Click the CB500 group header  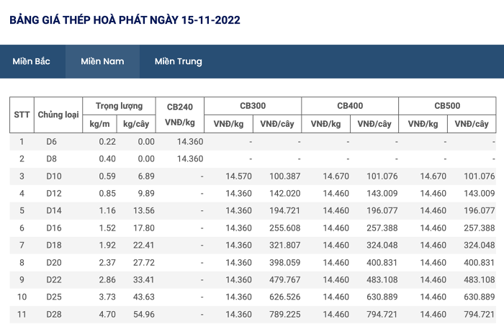pos(447,106)
